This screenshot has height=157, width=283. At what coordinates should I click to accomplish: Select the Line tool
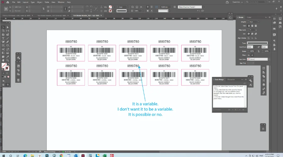8,38
